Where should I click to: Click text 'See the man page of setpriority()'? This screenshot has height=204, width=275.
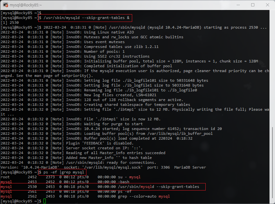click(x=54, y=76)
